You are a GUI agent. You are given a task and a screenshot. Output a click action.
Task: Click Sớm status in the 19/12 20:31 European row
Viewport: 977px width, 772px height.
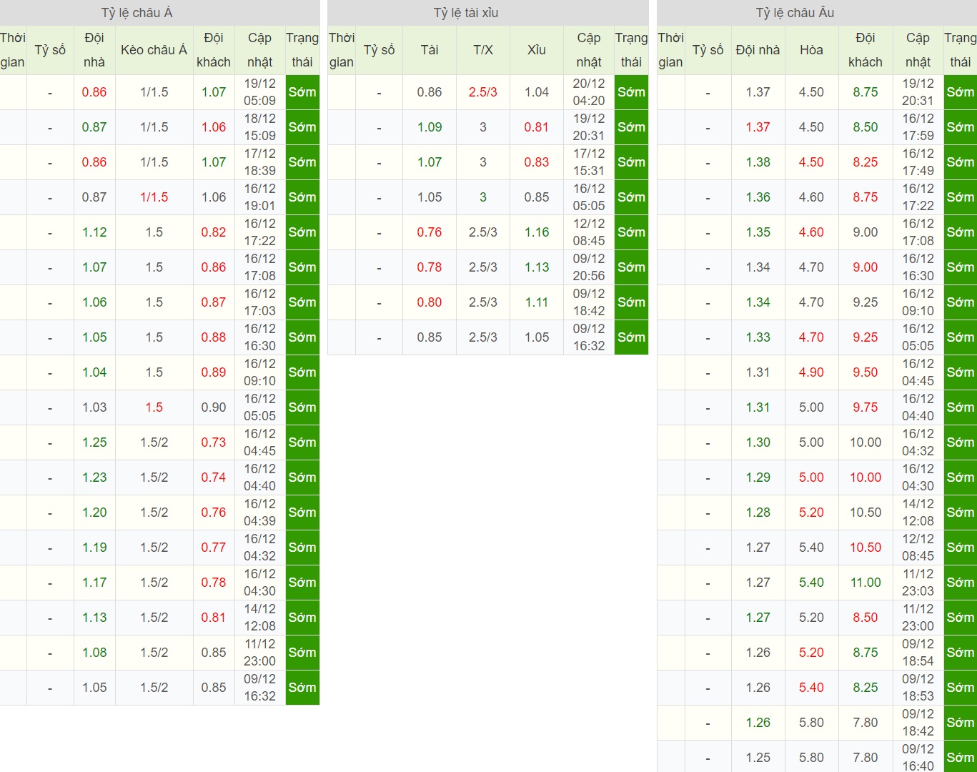coord(960,92)
